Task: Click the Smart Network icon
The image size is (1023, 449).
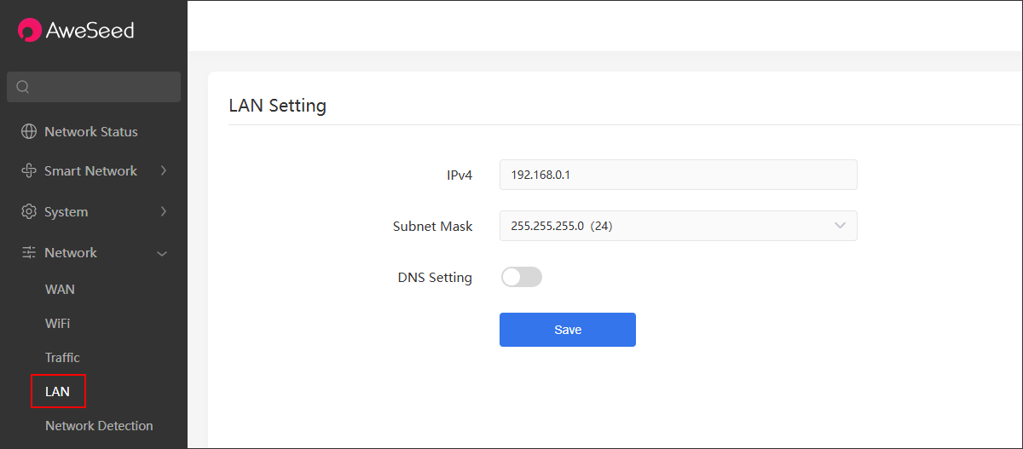Action: coord(29,170)
